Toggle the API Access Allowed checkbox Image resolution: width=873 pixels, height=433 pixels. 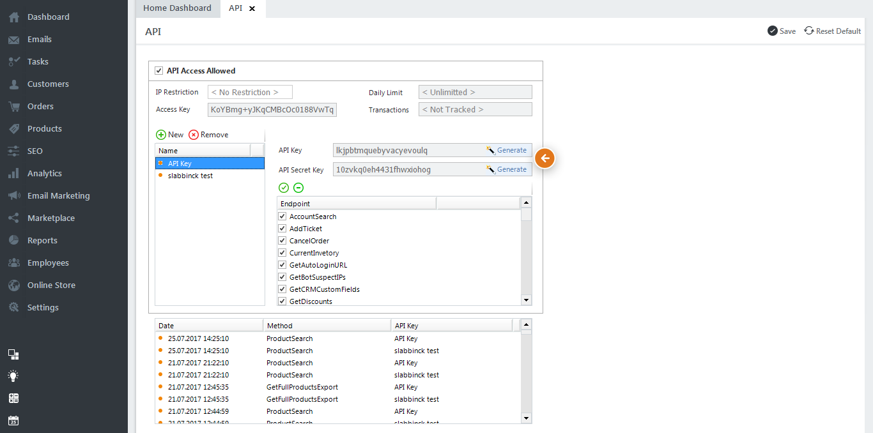point(159,71)
